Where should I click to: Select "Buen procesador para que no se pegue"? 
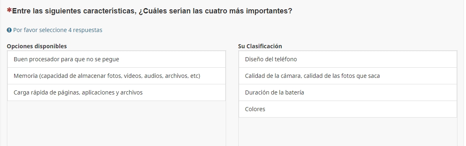(116, 59)
